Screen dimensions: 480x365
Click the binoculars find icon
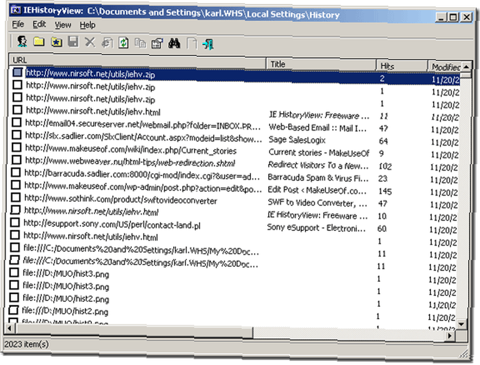click(174, 44)
